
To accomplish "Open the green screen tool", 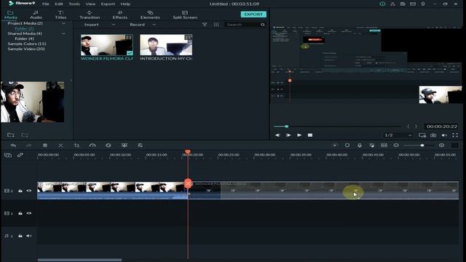I will [125, 146].
